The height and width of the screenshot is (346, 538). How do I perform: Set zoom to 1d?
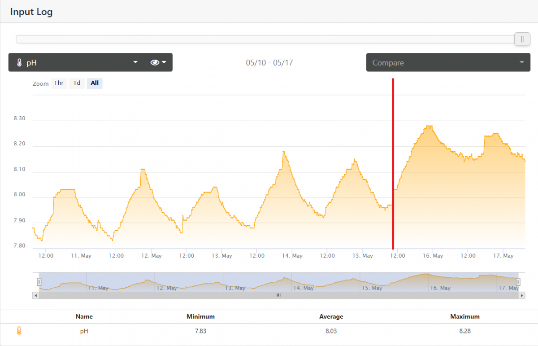tap(77, 83)
